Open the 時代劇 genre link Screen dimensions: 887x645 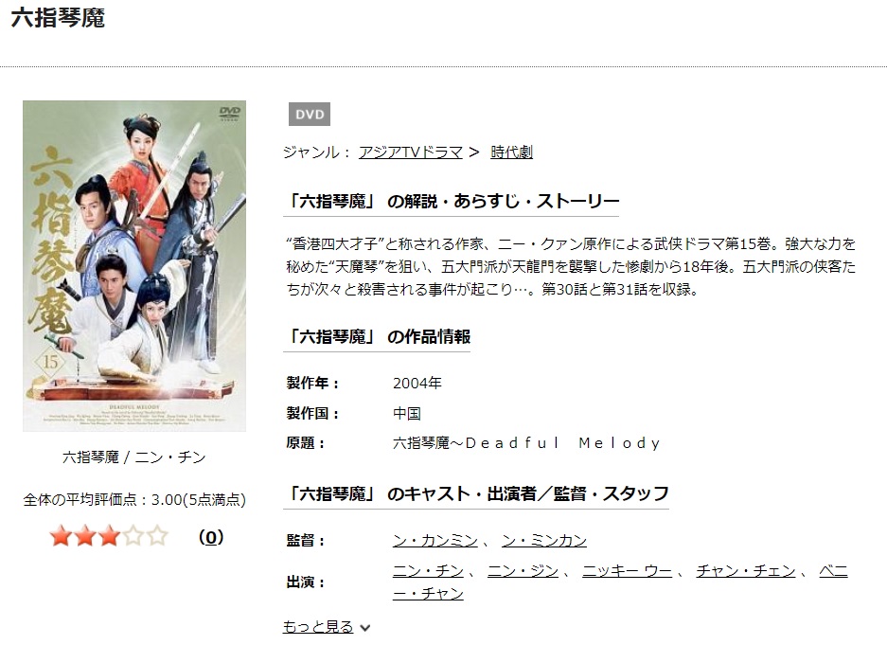[511, 152]
